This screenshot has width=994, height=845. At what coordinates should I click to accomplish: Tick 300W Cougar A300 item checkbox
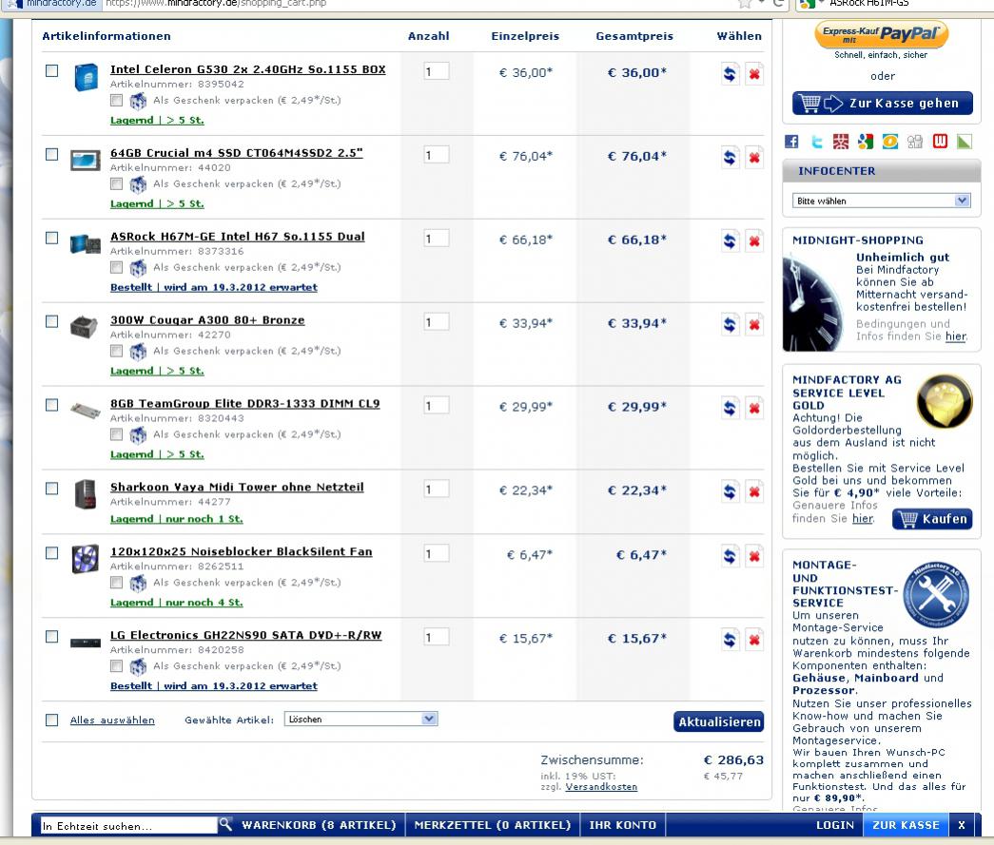pos(52,322)
